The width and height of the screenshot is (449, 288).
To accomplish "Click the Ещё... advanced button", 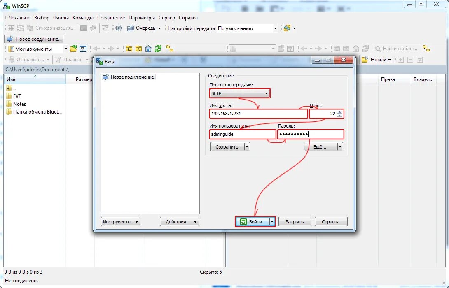I will pyautogui.click(x=320, y=147).
